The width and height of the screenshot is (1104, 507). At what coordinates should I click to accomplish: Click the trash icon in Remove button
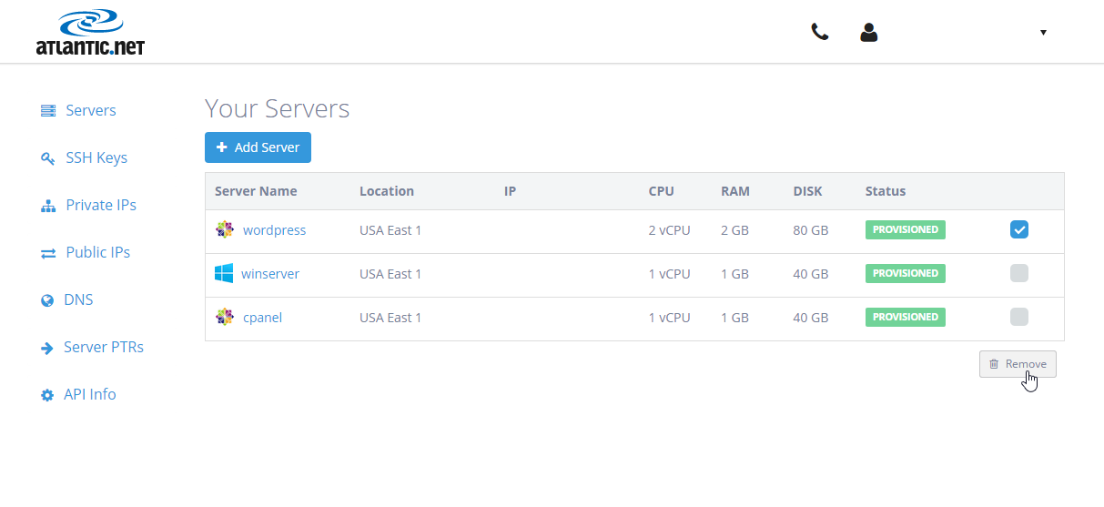(994, 364)
